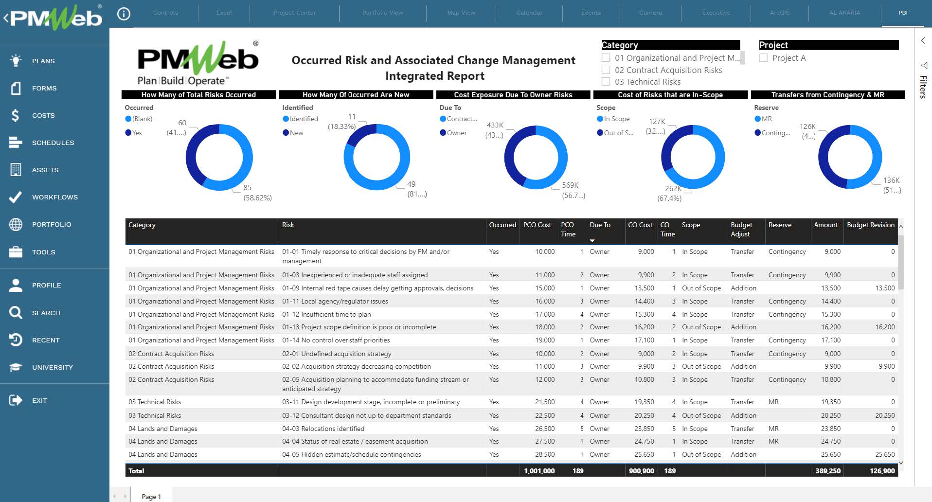The image size is (932, 502).
Task: Switch to the AL AKARIA tab
Action: point(844,13)
